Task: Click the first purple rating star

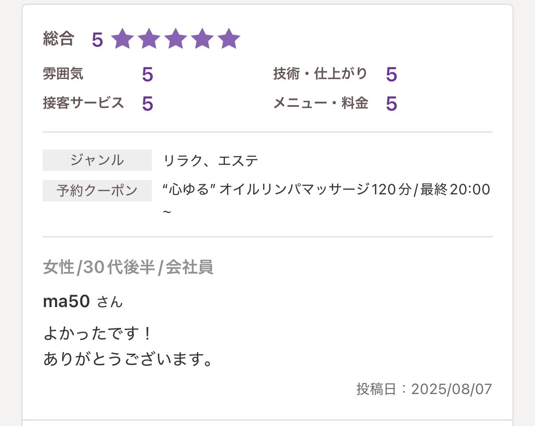Action: click(122, 39)
